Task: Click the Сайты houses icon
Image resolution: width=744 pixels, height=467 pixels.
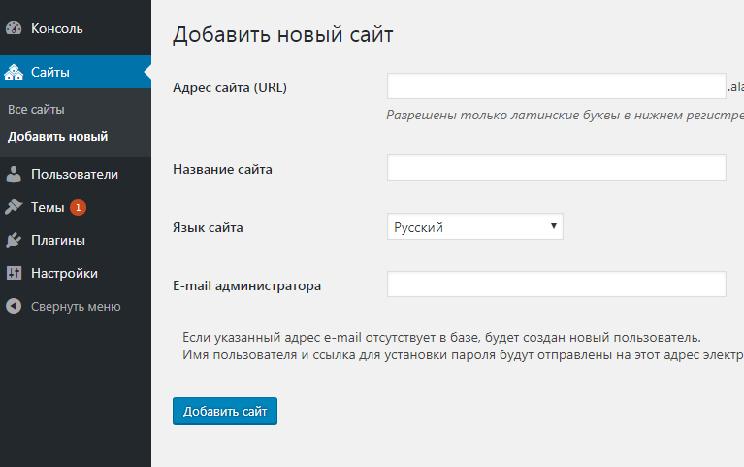Action: tap(14, 72)
